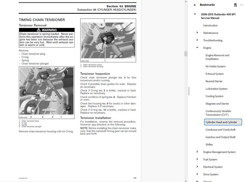Close the Bookmarks panel

(195, 5)
